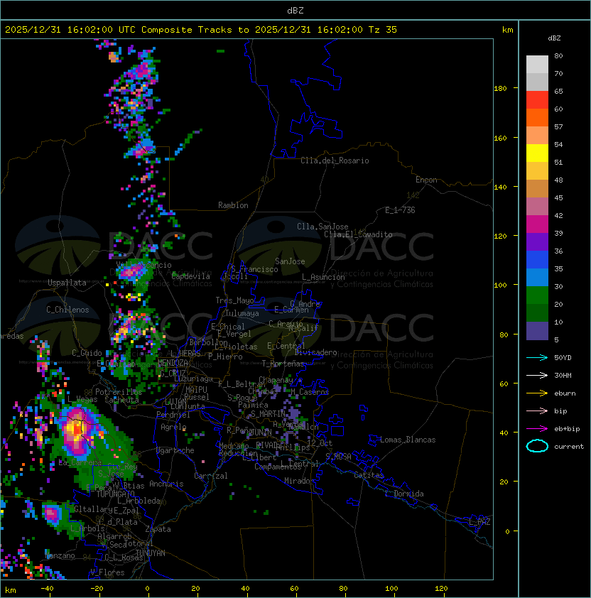The image size is (591, 598).
Task: Click the 'Tres_Mayo' map label
Action: click(x=234, y=300)
